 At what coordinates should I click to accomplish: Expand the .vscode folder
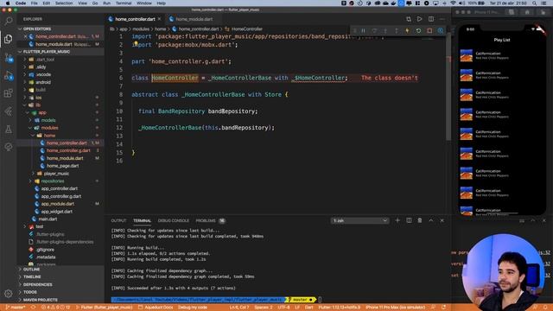43,74
